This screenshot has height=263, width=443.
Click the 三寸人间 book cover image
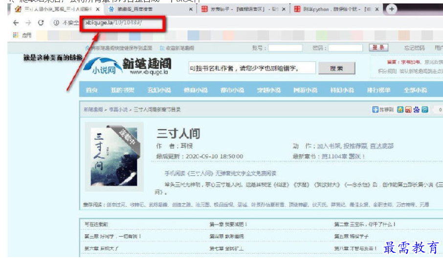pos(114,157)
